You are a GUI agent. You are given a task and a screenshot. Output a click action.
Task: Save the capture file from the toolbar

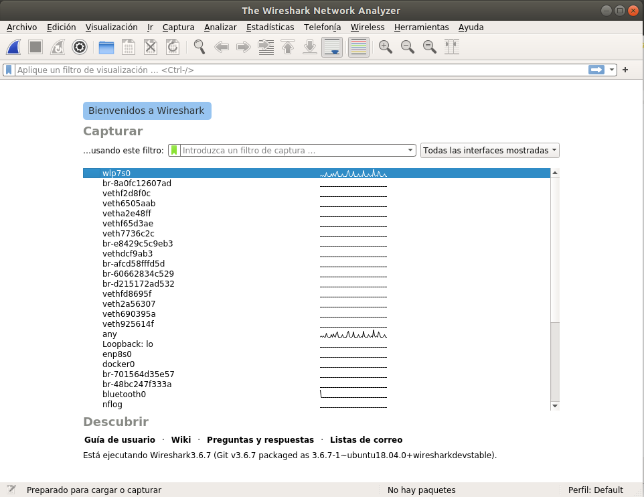129,47
